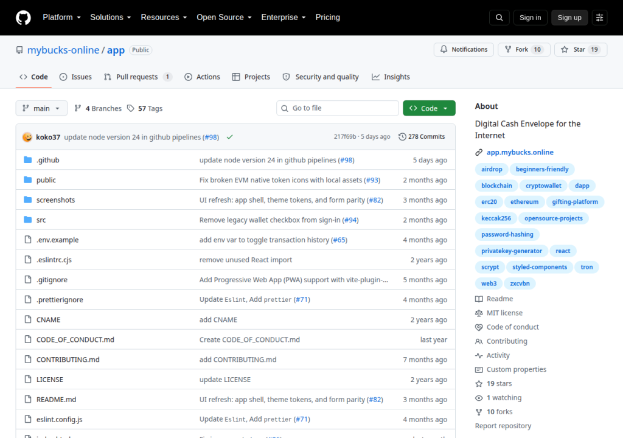Click the LICENSE file icon
The image size is (623, 438).
click(28, 379)
